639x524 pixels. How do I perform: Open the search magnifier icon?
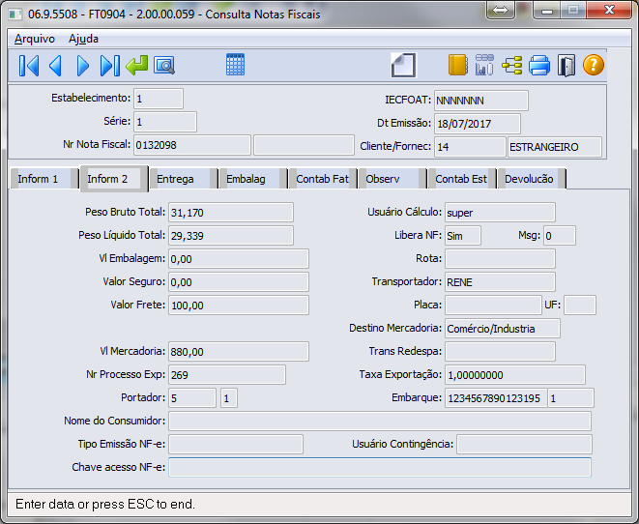(164, 65)
